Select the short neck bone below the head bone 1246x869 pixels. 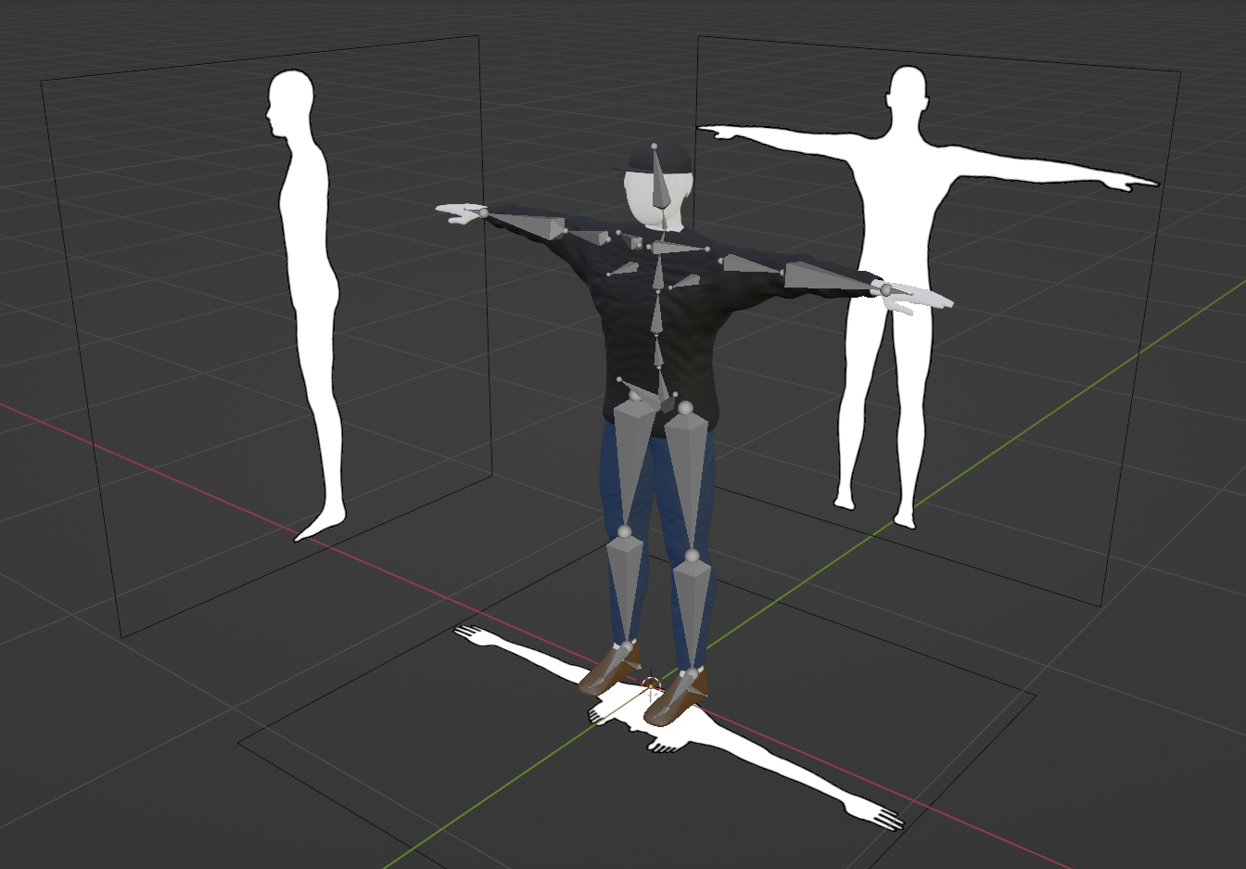pos(663,221)
